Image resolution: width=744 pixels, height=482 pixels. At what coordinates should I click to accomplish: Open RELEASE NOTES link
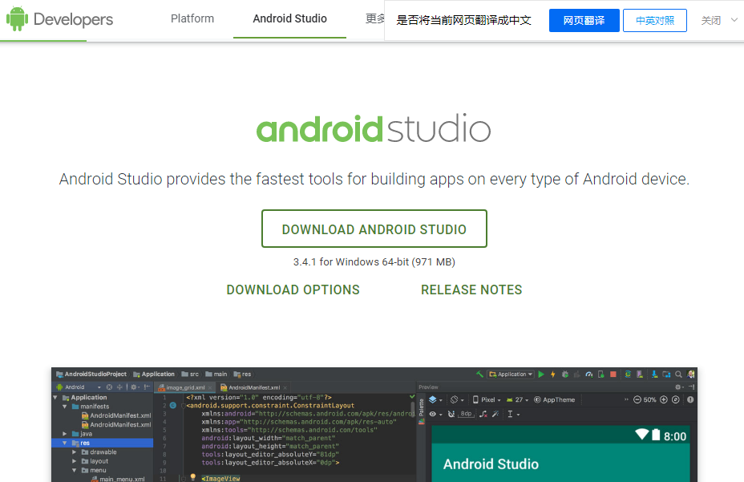tap(471, 290)
